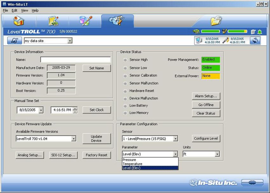Click the Firmware Version value 1.04
Screen dimensions: 270x193
tap(61, 75)
